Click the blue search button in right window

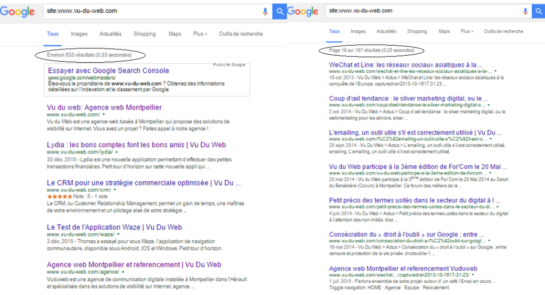point(538,11)
